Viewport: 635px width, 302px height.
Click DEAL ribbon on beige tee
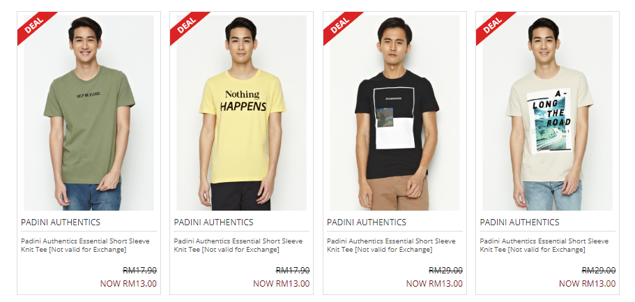point(492,25)
